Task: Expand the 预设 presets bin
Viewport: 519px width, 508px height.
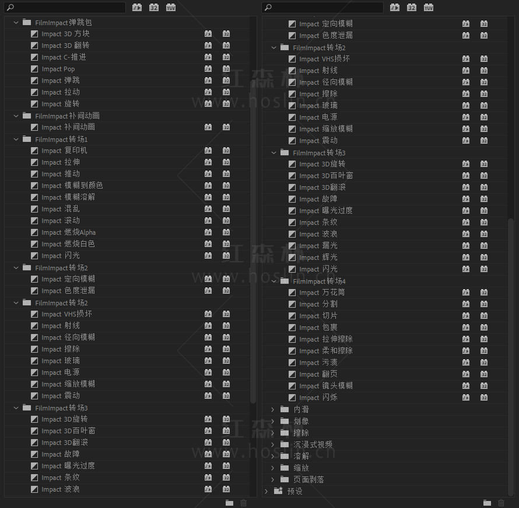Action: 266,492
